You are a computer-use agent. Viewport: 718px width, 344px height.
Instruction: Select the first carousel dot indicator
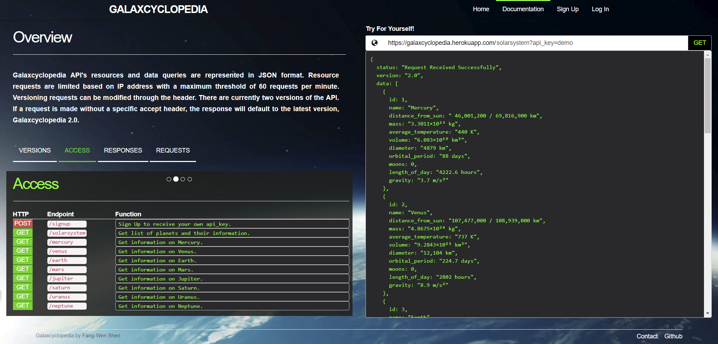(169, 179)
